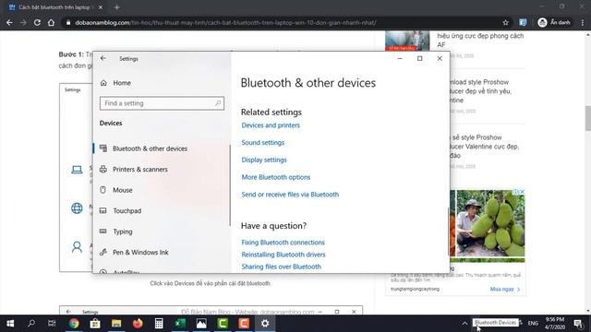This screenshot has height=332, width=591.
Task: Click the Pen & Windows Ink icon
Action: click(x=103, y=252)
